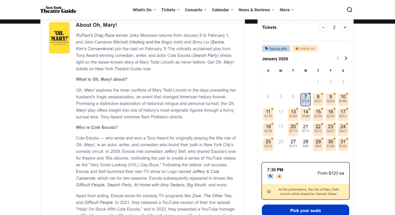
Task: Select January 15 at $238
Action: (318, 114)
